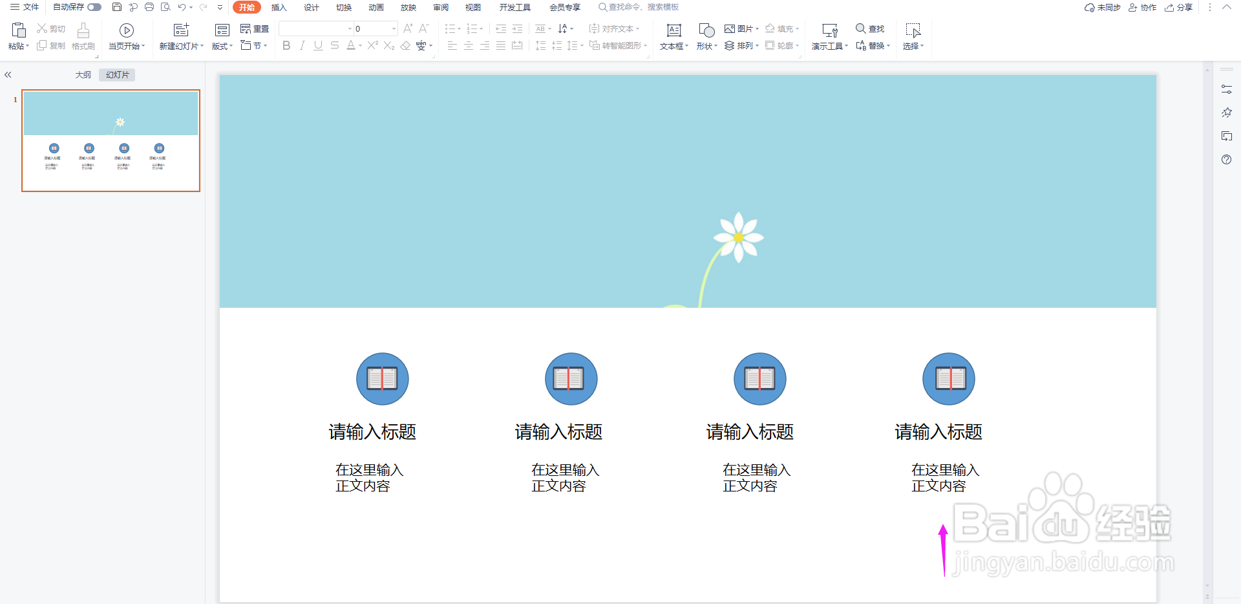
Task: Click the paste clipboard icon
Action: [19, 30]
